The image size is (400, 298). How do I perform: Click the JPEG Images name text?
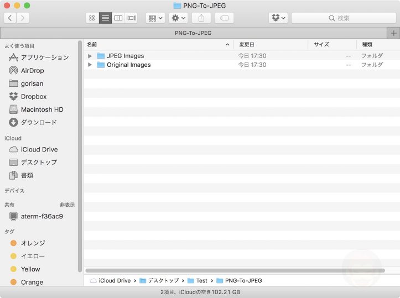coord(125,56)
